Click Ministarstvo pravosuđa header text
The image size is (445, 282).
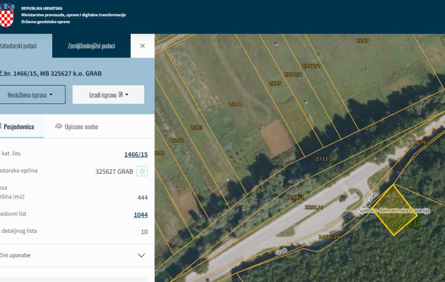click(x=74, y=15)
